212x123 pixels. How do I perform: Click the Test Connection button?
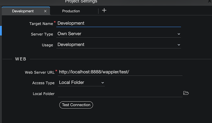click(76, 105)
